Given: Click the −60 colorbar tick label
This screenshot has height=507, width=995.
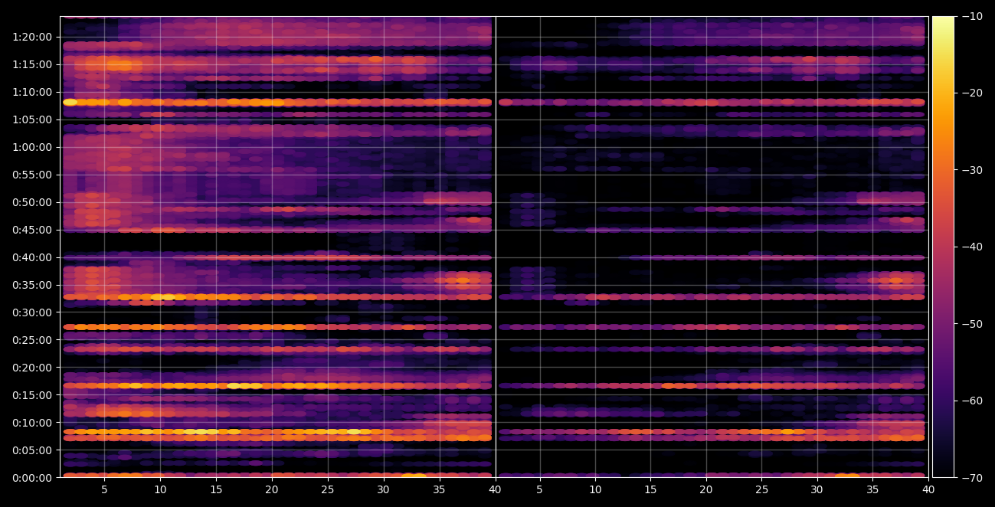Looking at the screenshot, I should [972, 401].
